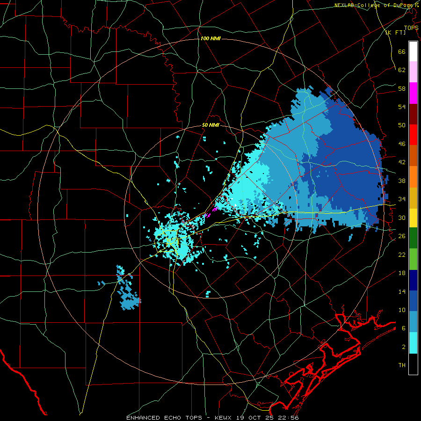Click the magenta 58 kft legend swatch
The width and height of the screenshot is (421, 421).
413,93
